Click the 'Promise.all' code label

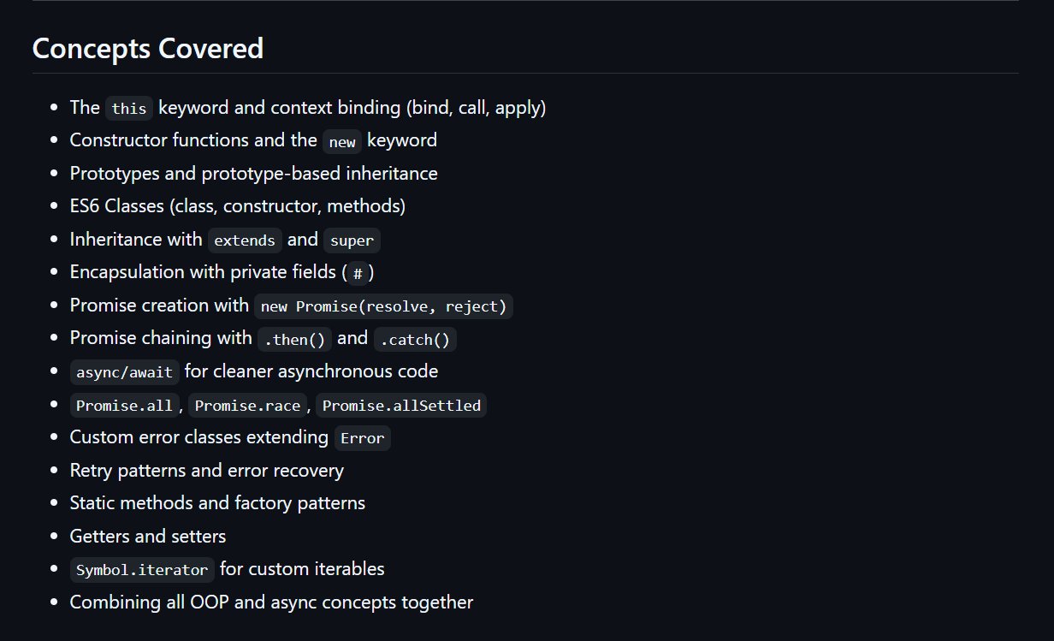click(124, 406)
